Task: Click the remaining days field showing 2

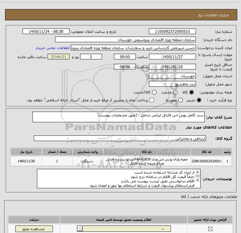Action: pos(91,57)
